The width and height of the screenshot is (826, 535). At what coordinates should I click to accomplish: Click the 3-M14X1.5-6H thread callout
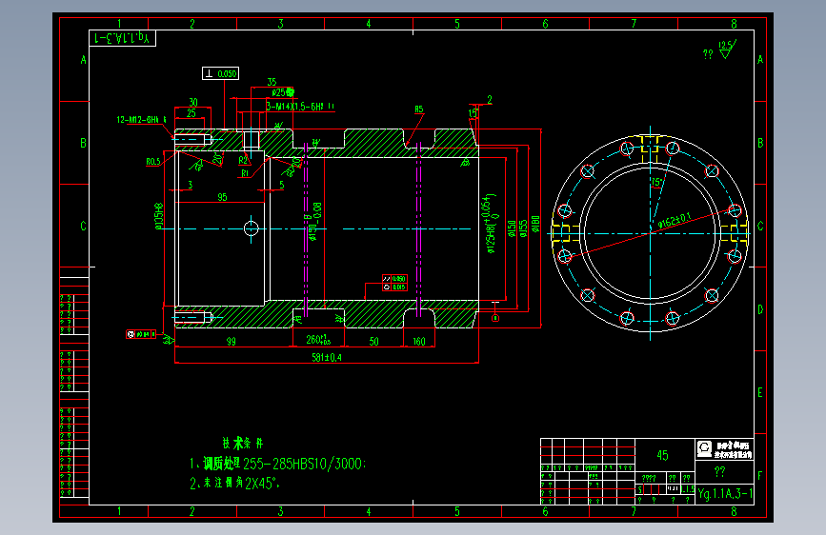[x=300, y=107]
